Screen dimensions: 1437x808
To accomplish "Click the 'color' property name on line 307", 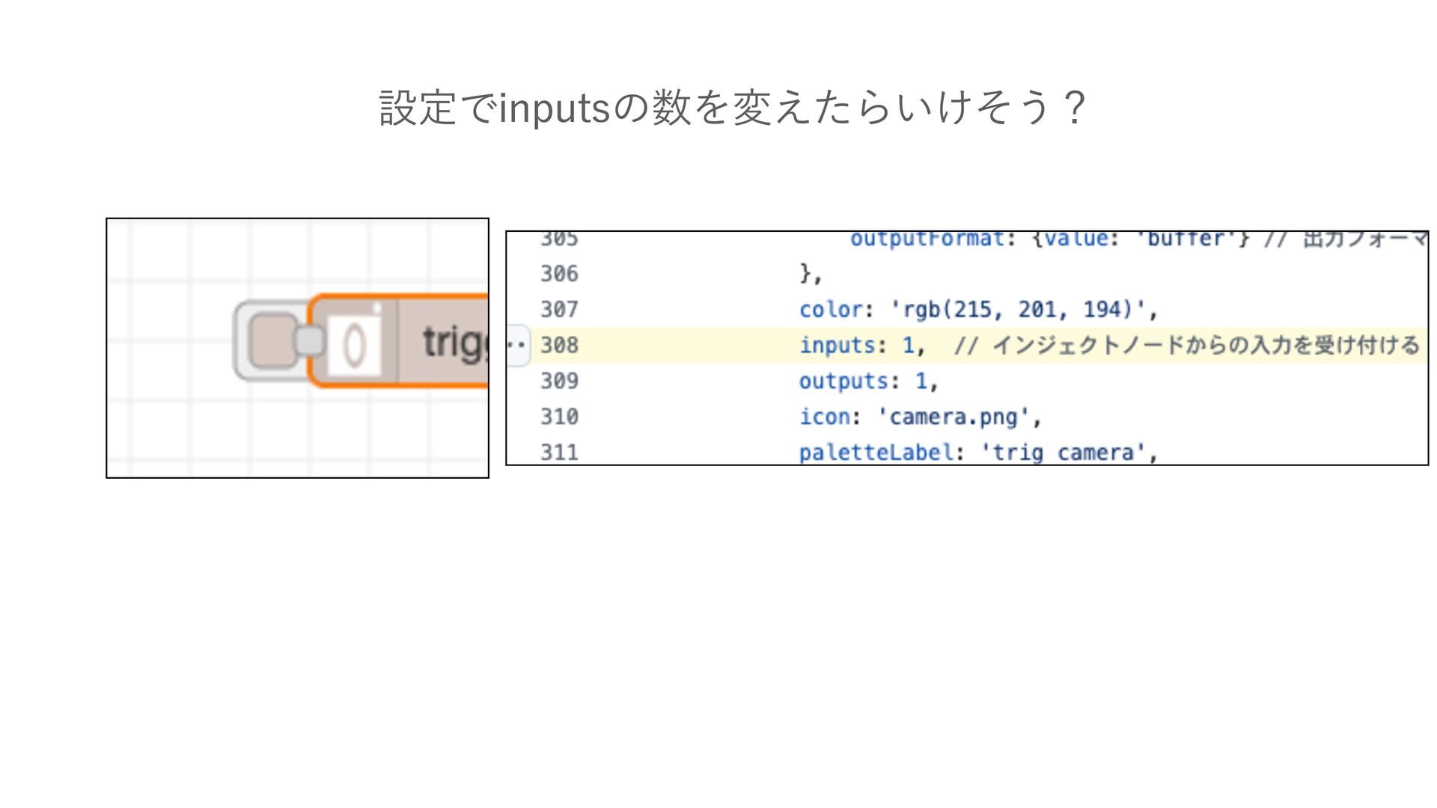I will click(x=830, y=310).
